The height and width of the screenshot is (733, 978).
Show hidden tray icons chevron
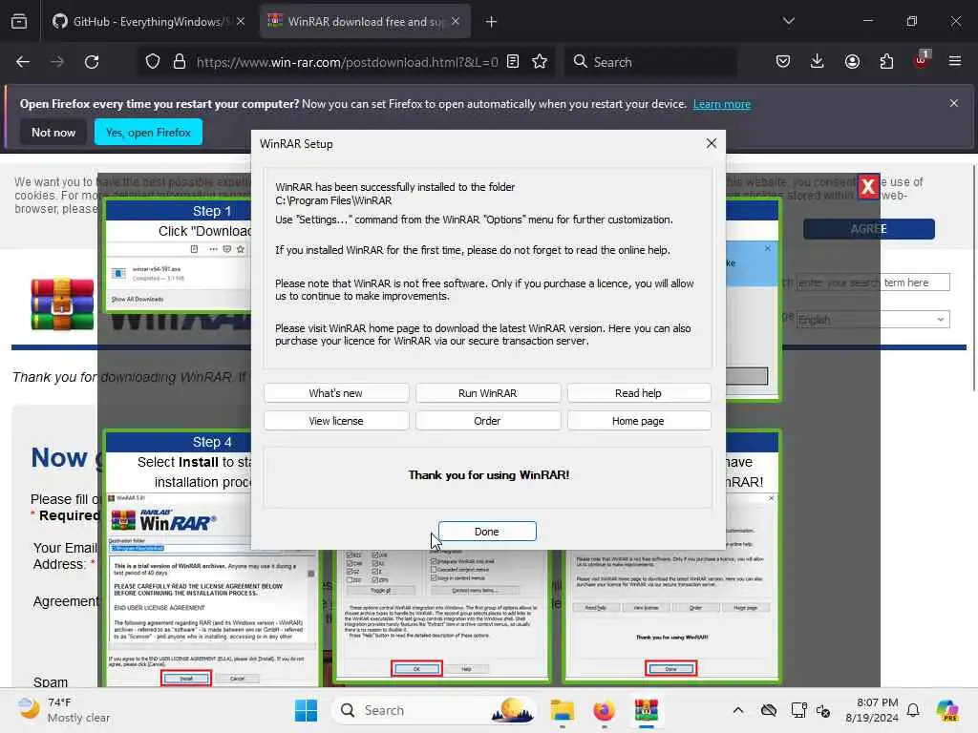(738, 710)
